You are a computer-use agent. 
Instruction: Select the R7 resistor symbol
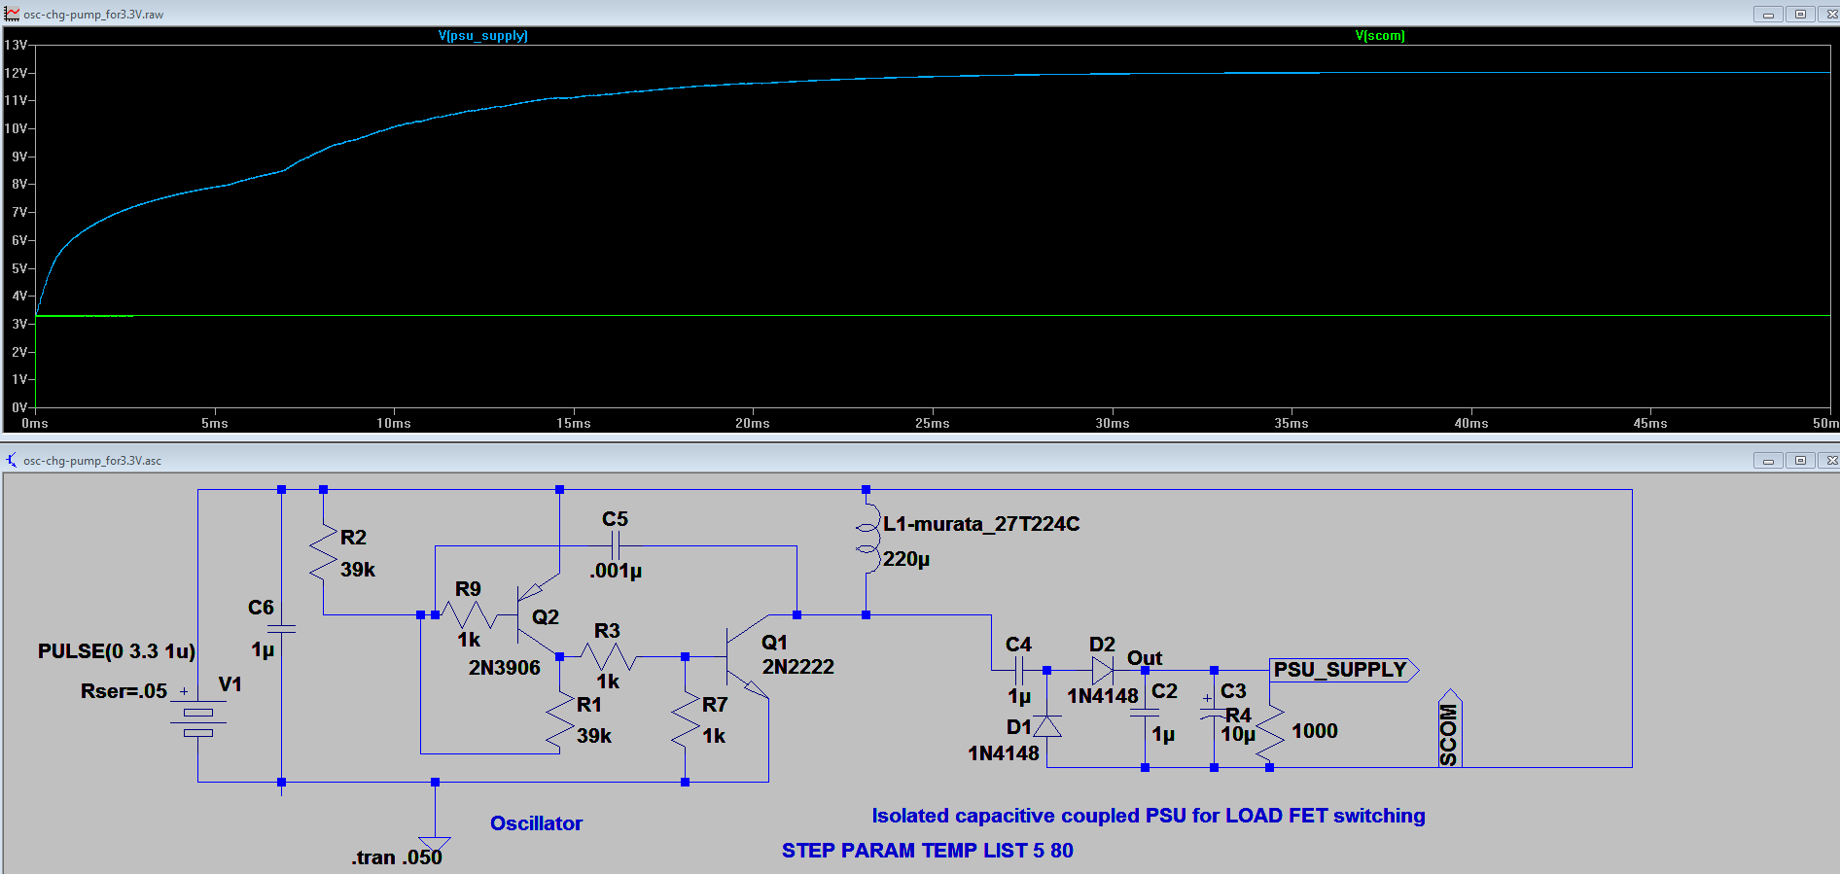[x=686, y=719]
